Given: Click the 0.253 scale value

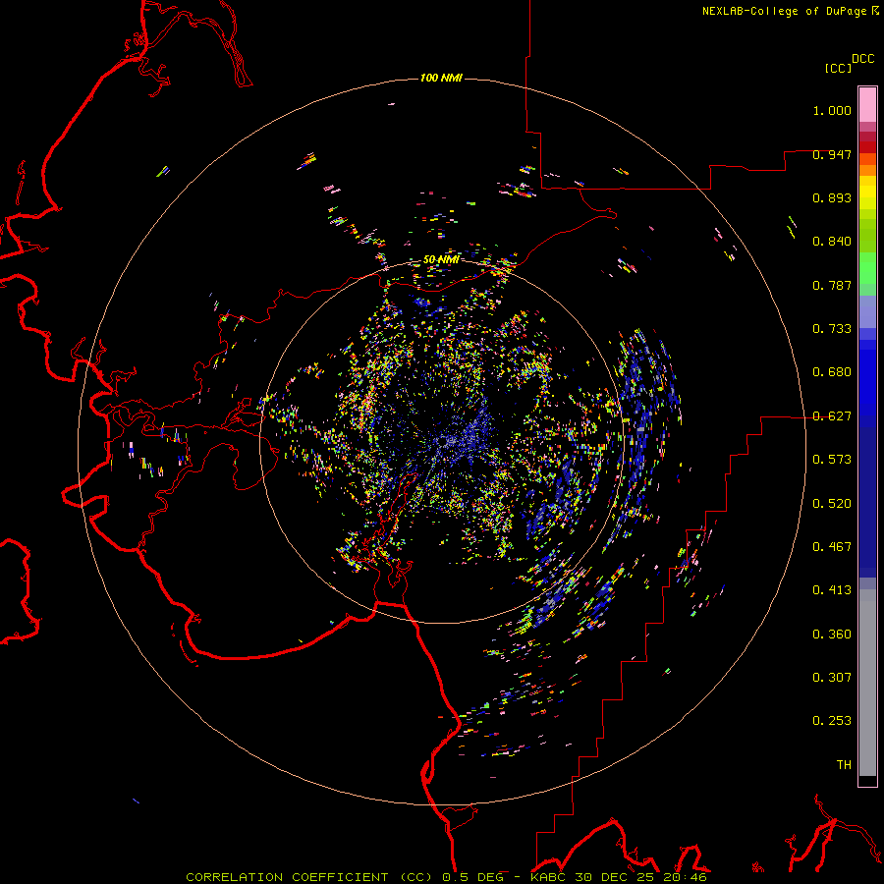Looking at the screenshot, I should (x=832, y=721).
